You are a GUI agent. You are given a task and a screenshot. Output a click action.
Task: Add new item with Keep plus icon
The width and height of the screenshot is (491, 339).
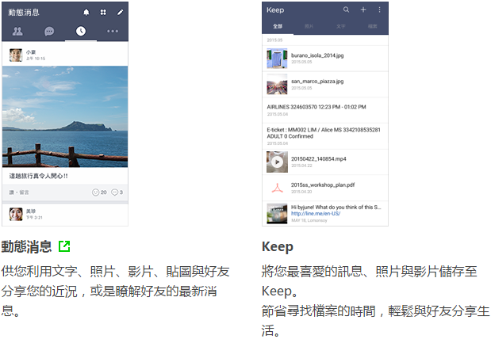[363, 10]
